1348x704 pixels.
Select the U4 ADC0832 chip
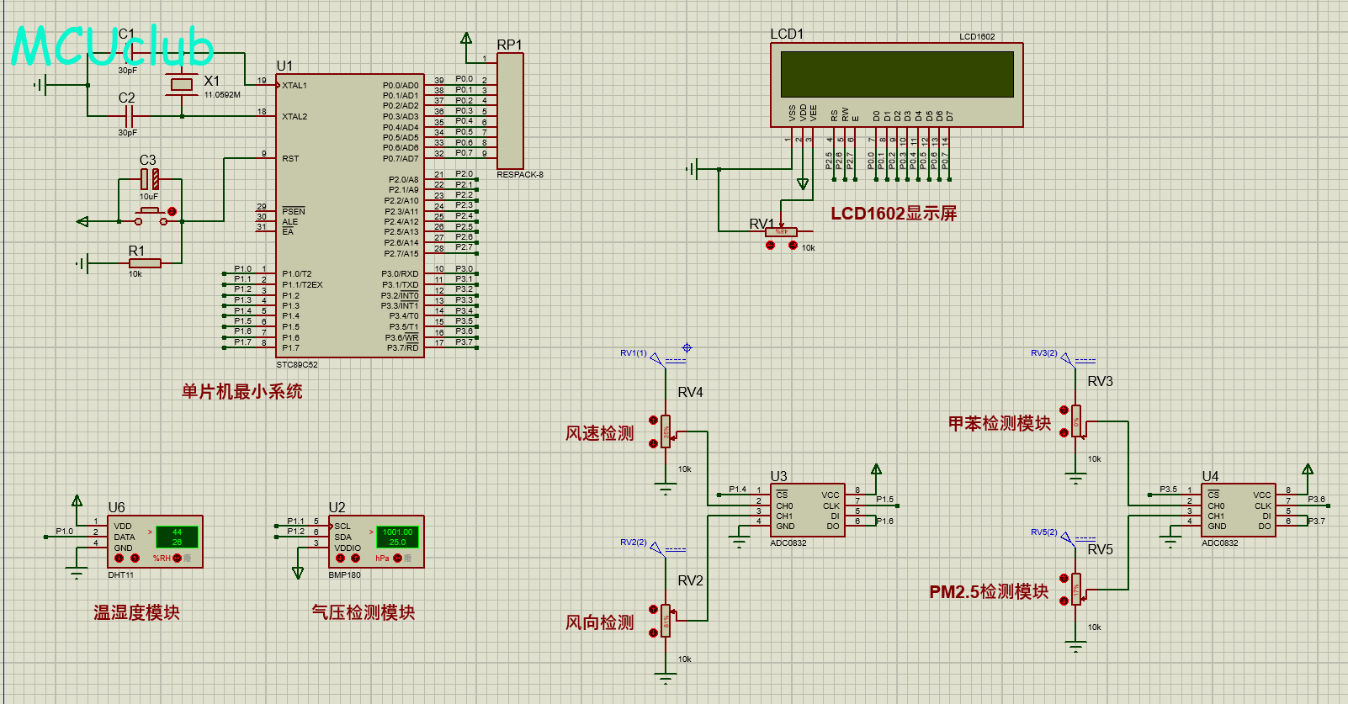tap(1239, 510)
